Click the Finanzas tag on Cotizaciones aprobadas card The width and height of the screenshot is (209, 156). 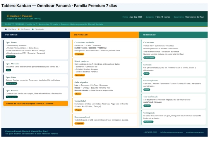point(79,54)
